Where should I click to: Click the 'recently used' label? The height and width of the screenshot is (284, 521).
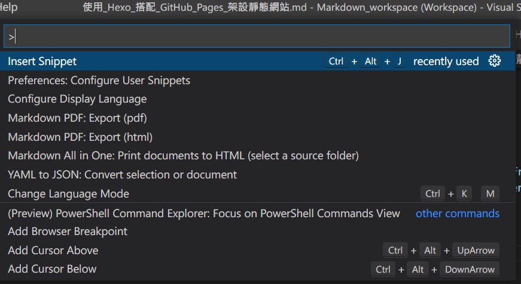tap(446, 61)
